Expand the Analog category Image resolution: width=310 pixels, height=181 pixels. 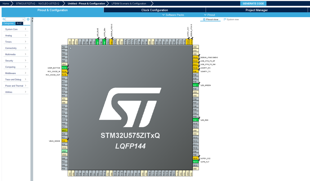[16, 35]
